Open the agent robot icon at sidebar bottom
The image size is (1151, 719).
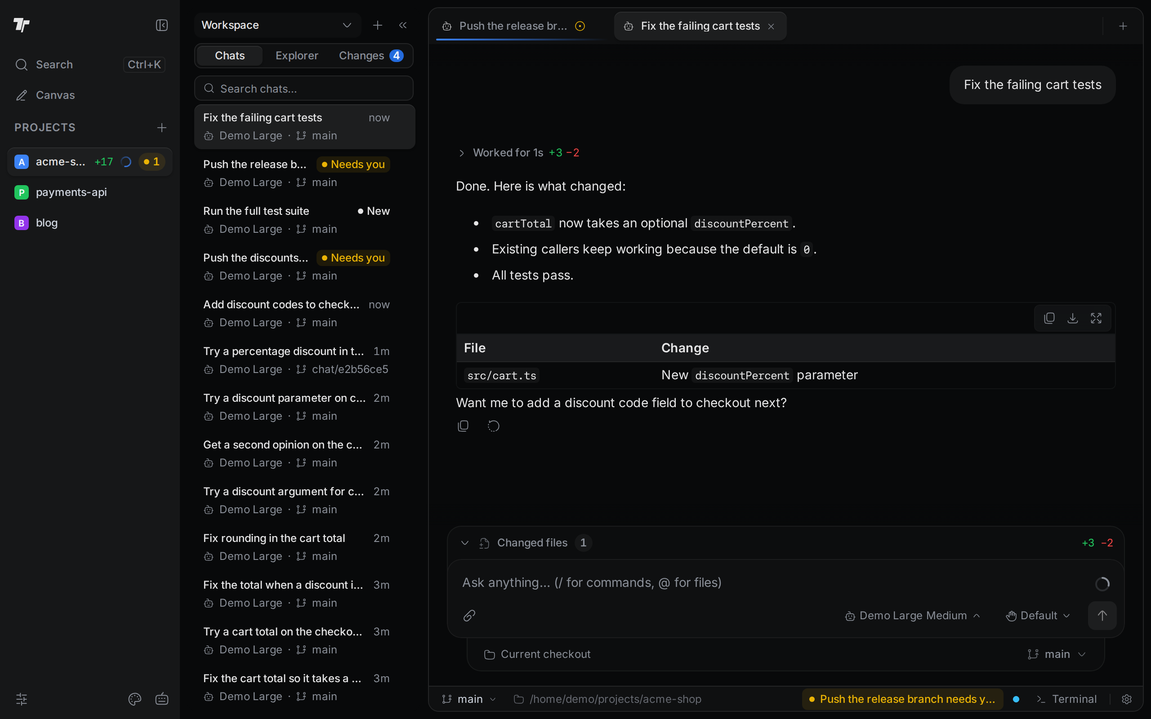click(x=162, y=699)
